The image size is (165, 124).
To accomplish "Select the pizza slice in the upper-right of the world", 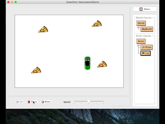I will pos(97,24).
